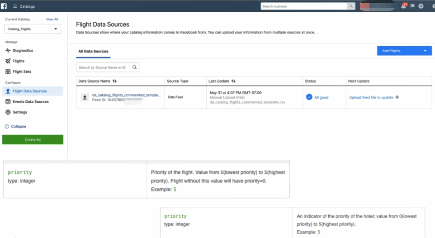Open Diagnostics in the Manage menu
The width and height of the screenshot is (435, 238).
23,51
